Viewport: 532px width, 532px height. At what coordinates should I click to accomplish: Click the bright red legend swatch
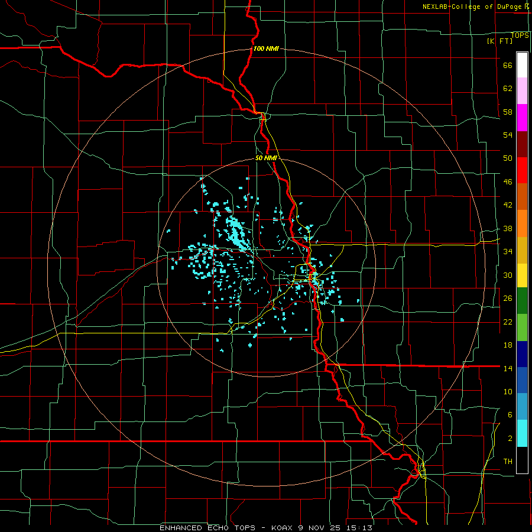pyautogui.click(x=522, y=170)
